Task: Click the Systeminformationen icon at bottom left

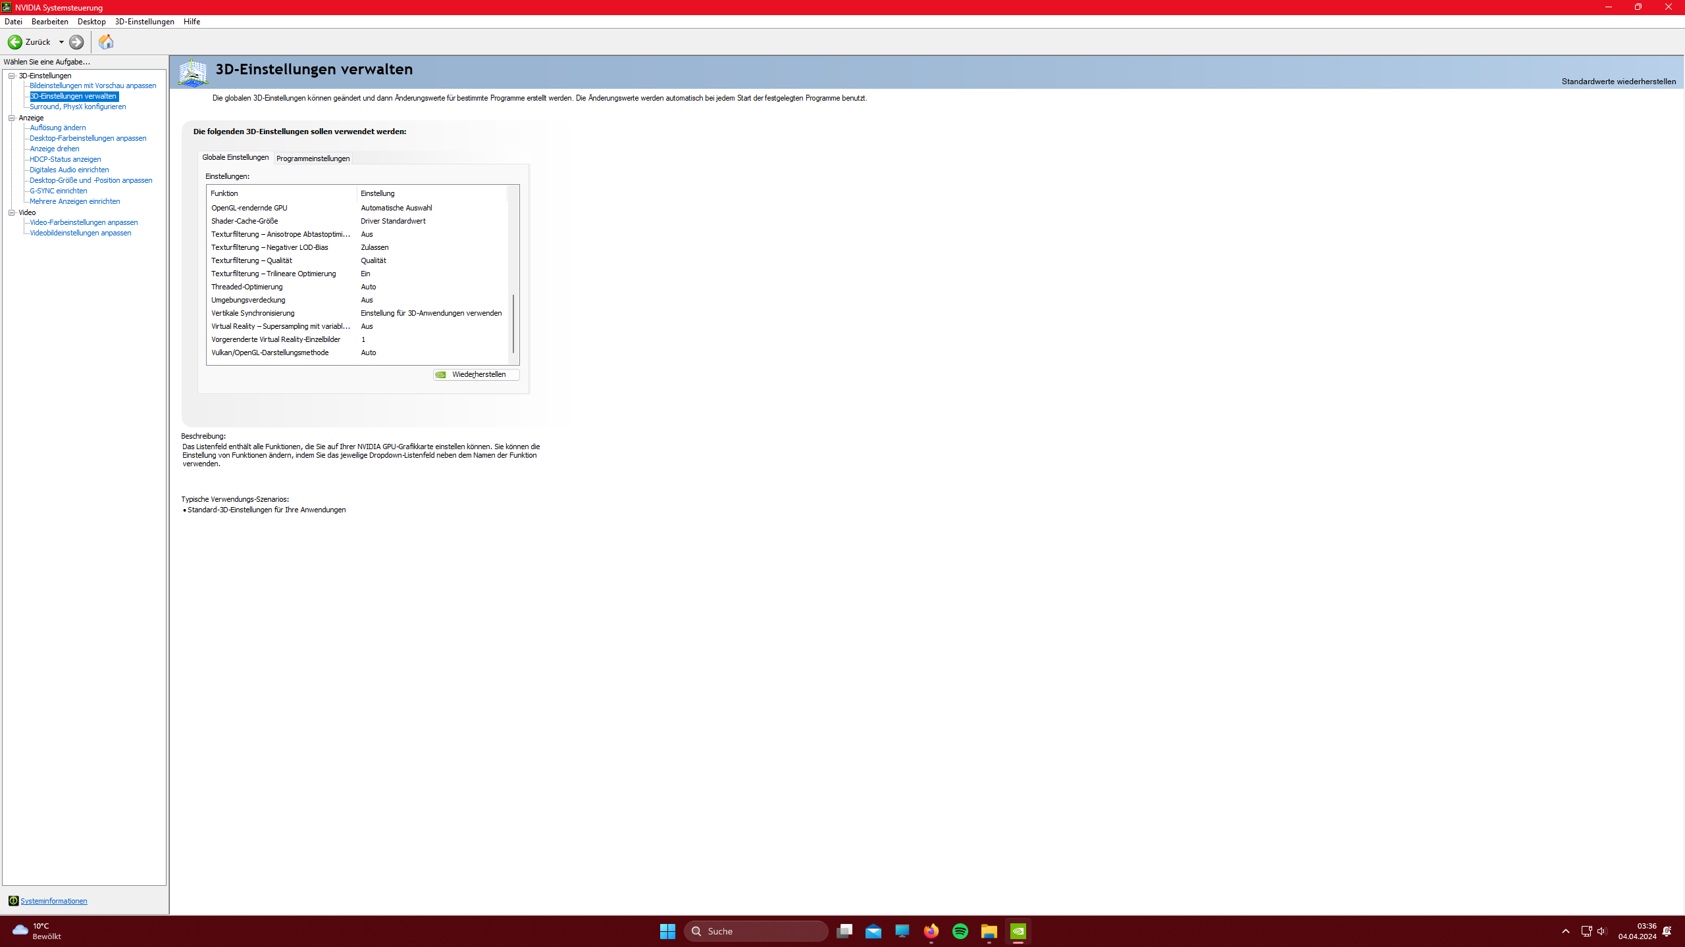Action: (13, 901)
